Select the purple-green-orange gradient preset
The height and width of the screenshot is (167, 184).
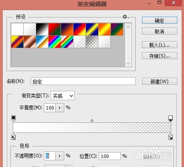tap(117, 29)
